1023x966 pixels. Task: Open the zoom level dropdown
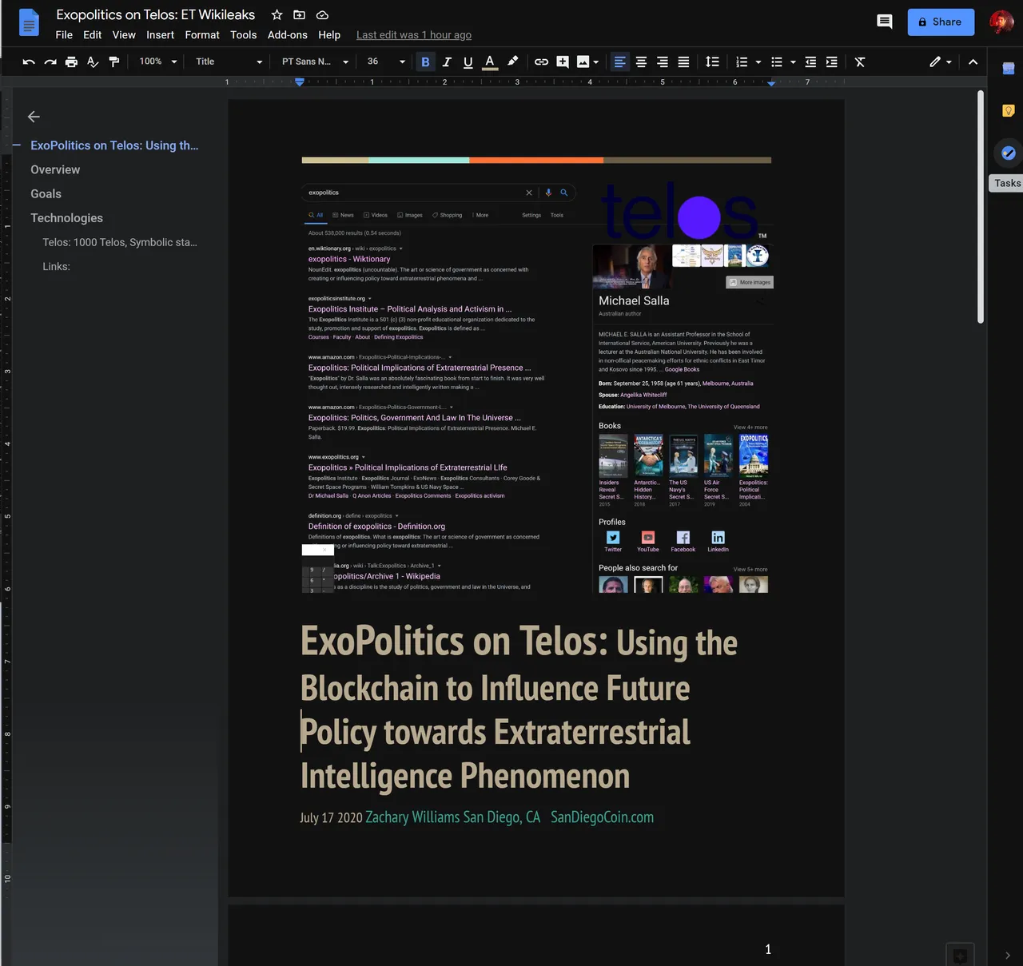click(x=158, y=62)
